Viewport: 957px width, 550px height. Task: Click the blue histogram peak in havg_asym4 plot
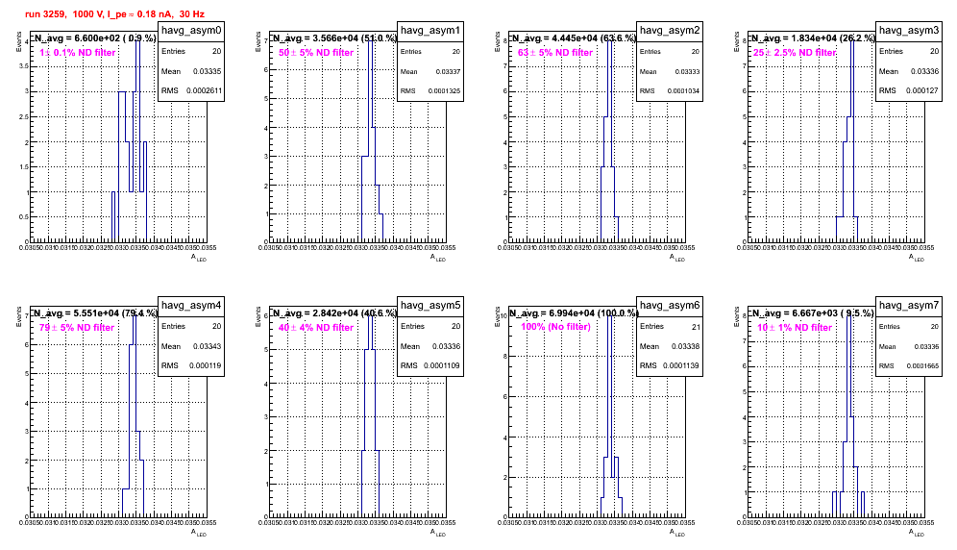pyautogui.click(x=135, y=316)
